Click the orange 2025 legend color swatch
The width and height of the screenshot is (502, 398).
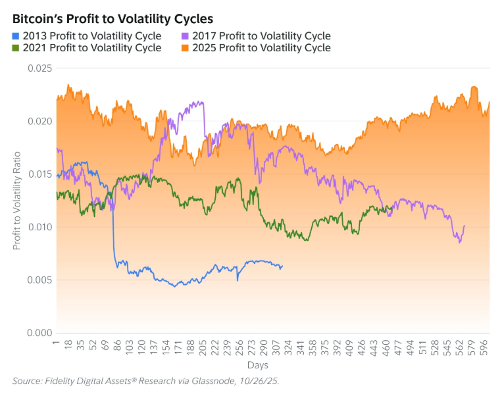pos(187,48)
